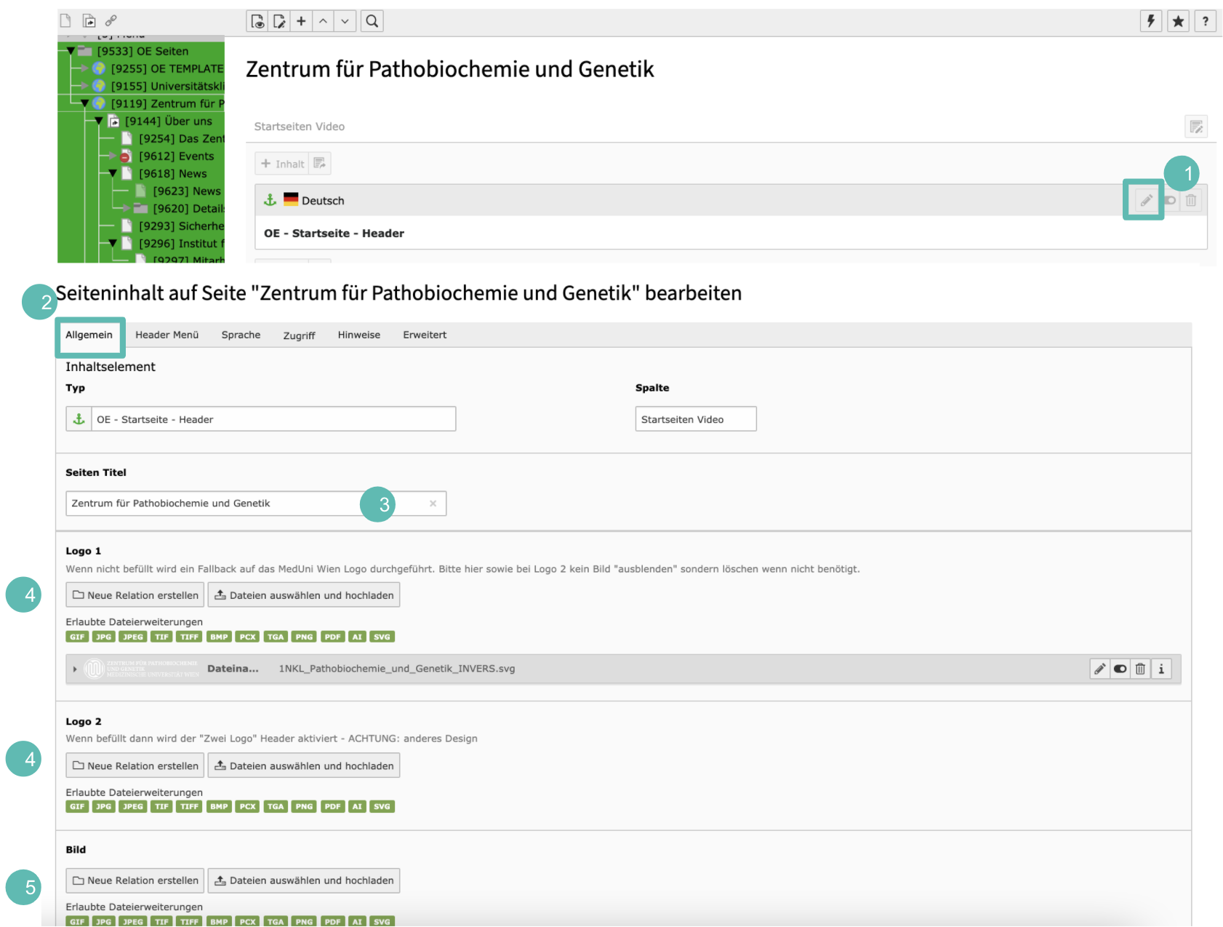1223x927 pixels.
Task: Click Dateien auswählen und hochladen under Logo 1
Action: pyautogui.click(x=304, y=595)
